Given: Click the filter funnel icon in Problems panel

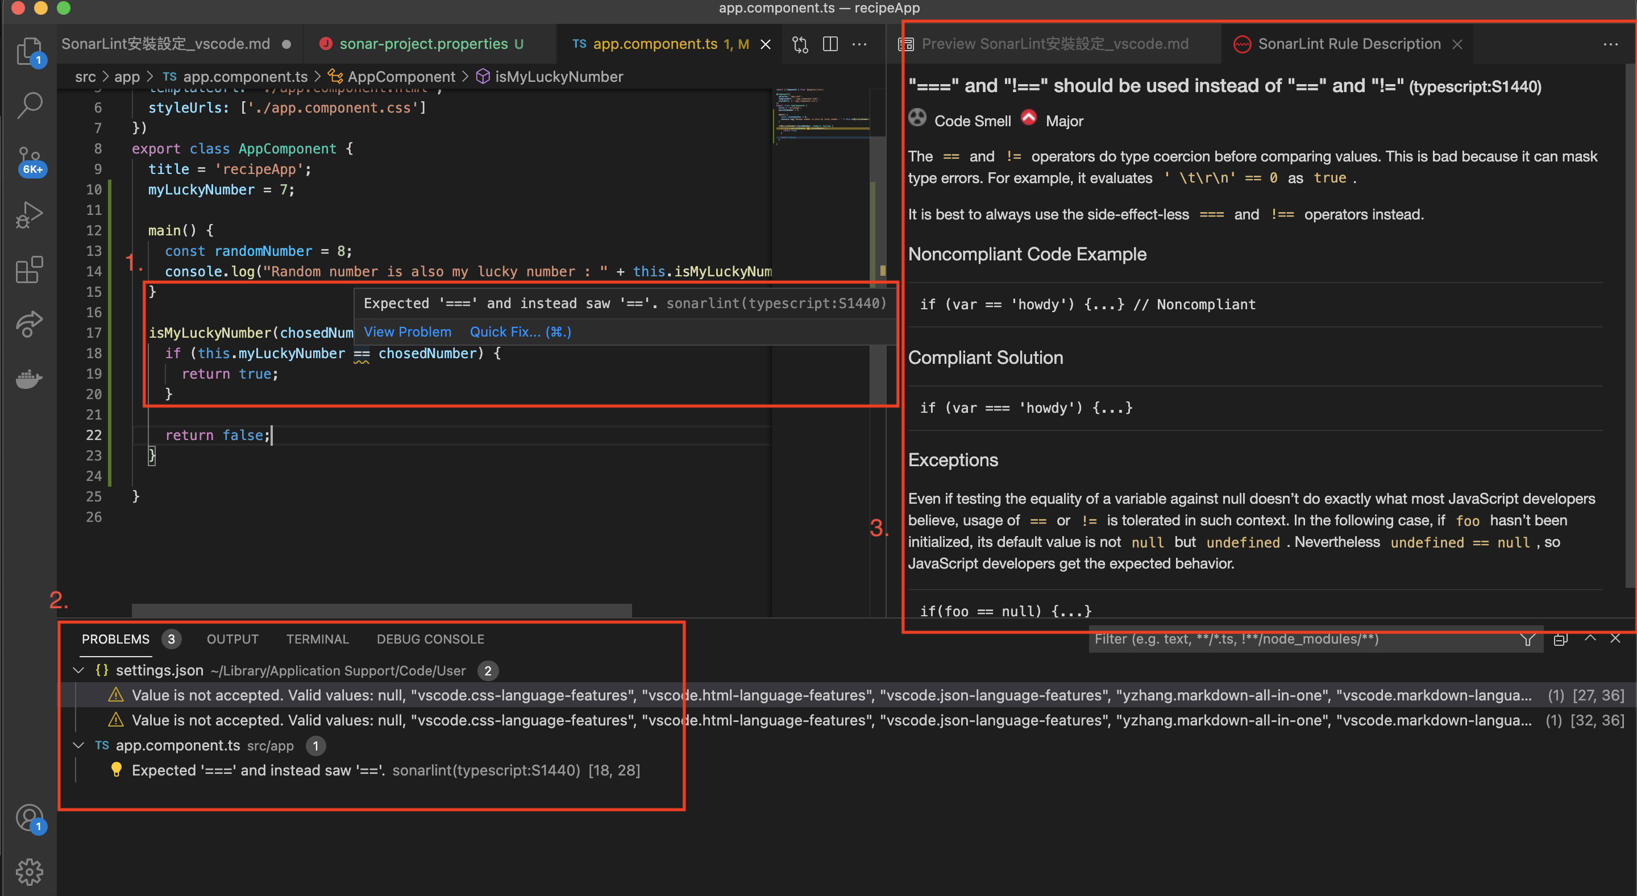Looking at the screenshot, I should (x=1528, y=639).
